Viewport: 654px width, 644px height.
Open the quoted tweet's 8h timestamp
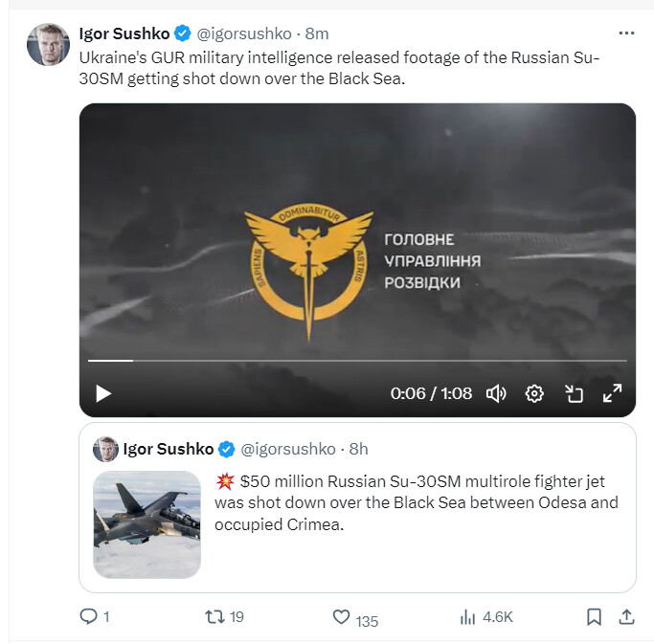358,449
